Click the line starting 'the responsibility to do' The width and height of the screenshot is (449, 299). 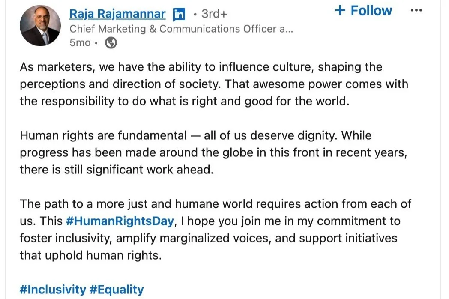[184, 101]
